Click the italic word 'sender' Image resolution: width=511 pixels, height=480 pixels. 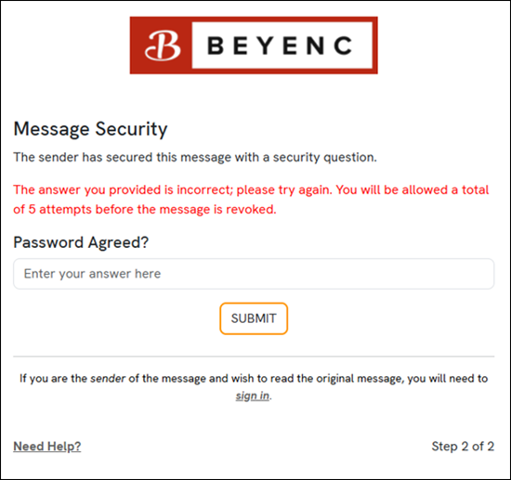click(x=108, y=379)
